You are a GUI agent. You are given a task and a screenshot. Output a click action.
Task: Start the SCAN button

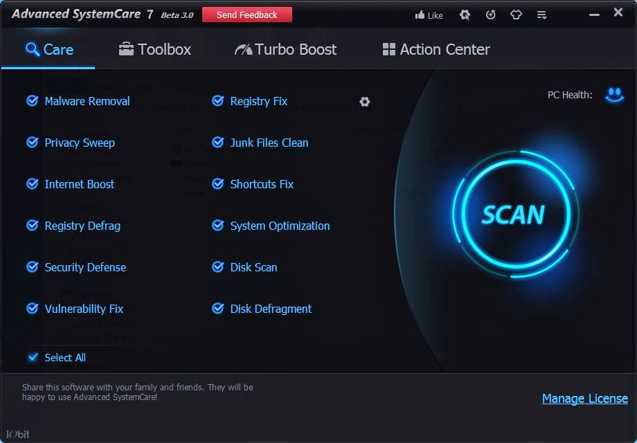coord(514,214)
